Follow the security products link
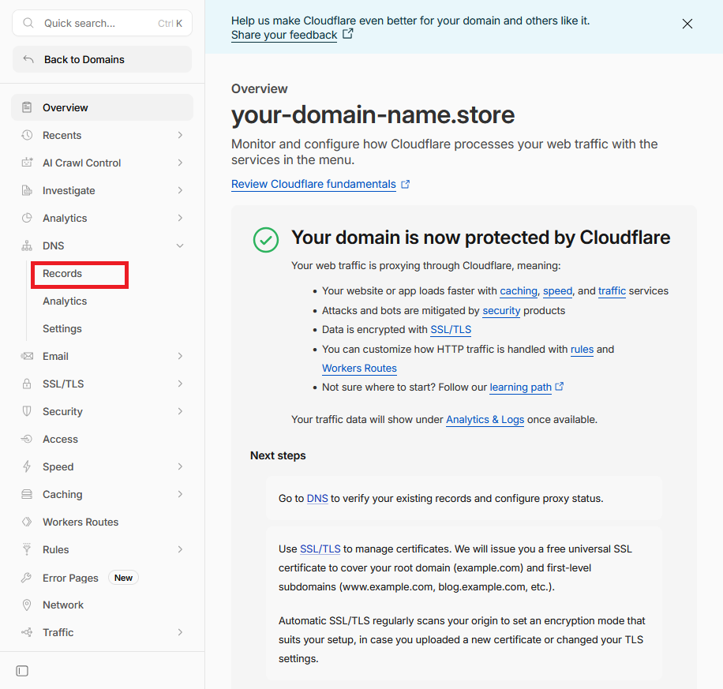The height and width of the screenshot is (689, 723). [x=501, y=311]
